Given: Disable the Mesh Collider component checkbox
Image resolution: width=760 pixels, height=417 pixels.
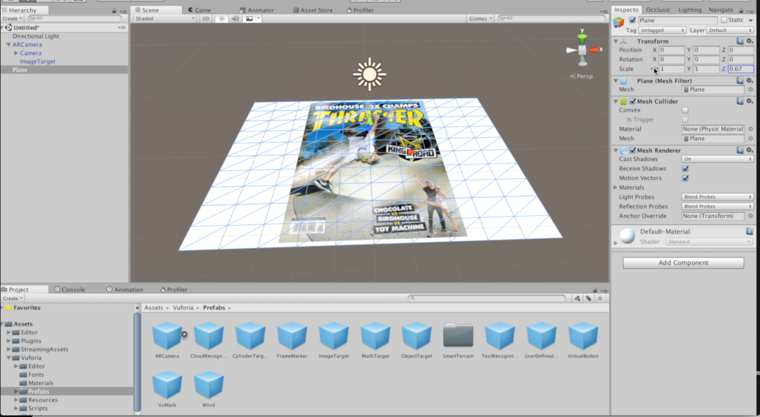Looking at the screenshot, I should click(633, 101).
